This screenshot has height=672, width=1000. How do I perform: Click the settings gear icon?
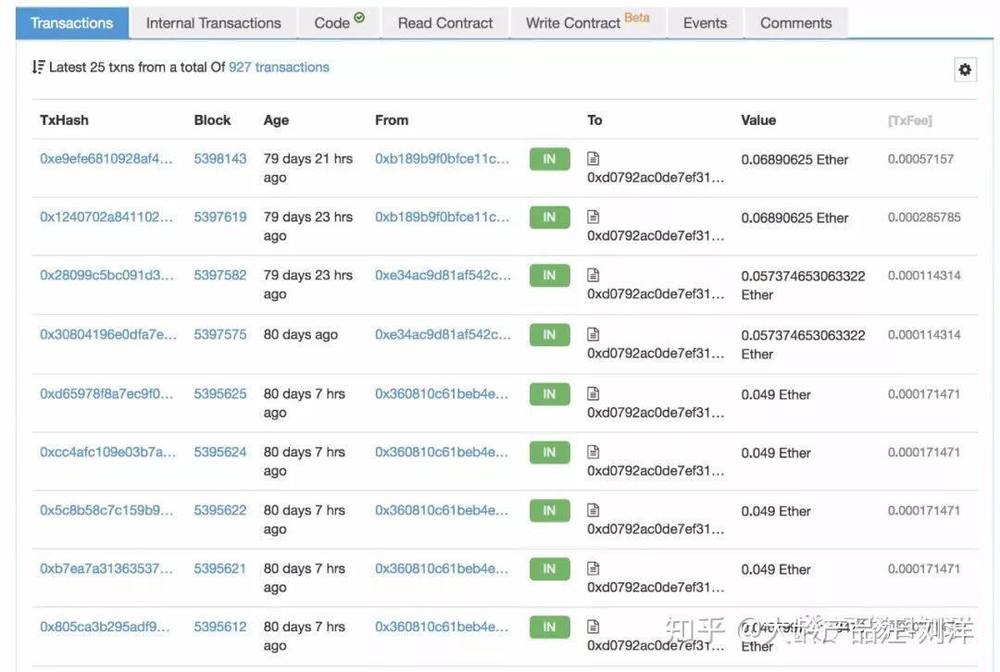(965, 69)
